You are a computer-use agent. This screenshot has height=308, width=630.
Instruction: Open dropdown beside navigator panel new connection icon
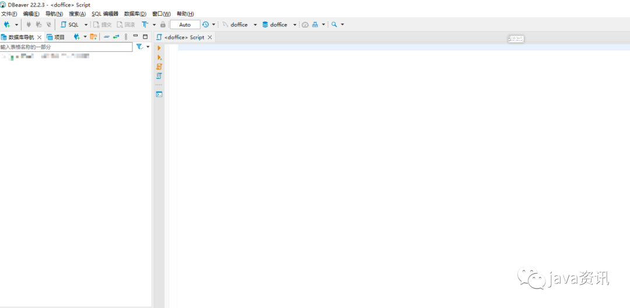(85, 37)
